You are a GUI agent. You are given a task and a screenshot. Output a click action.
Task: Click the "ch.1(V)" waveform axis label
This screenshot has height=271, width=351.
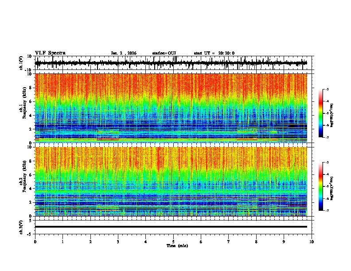(x=21, y=63)
